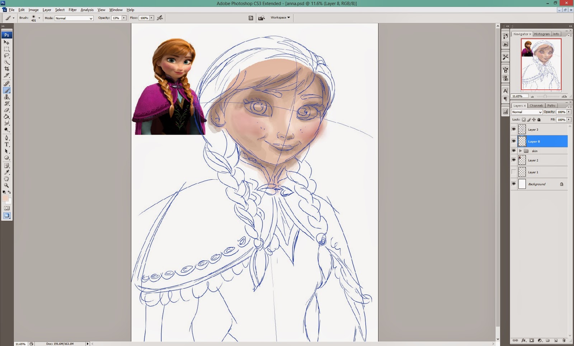Toggle lock position
The height and width of the screenshot is (346, 574).
pos(534,120)
